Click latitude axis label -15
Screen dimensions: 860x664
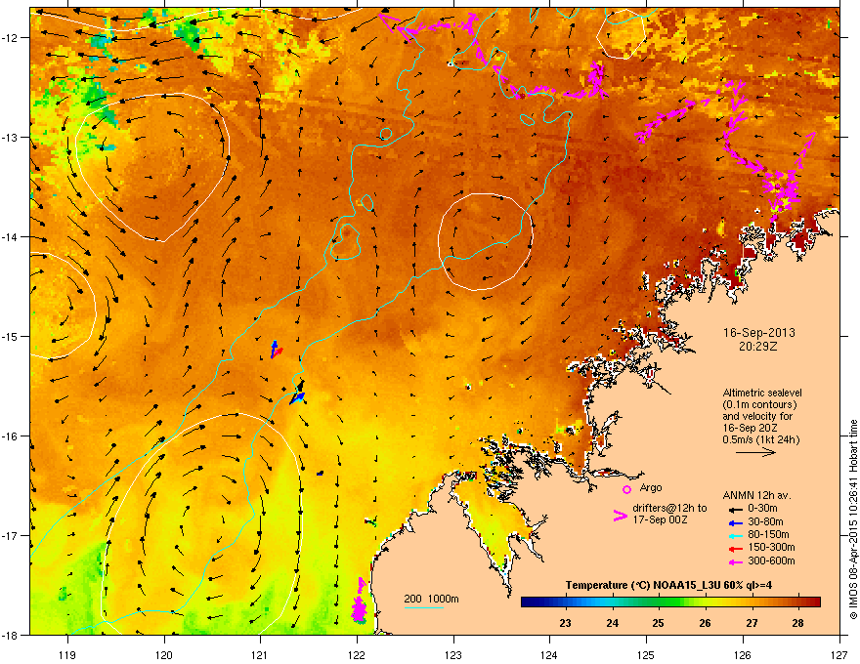[11, 336]
